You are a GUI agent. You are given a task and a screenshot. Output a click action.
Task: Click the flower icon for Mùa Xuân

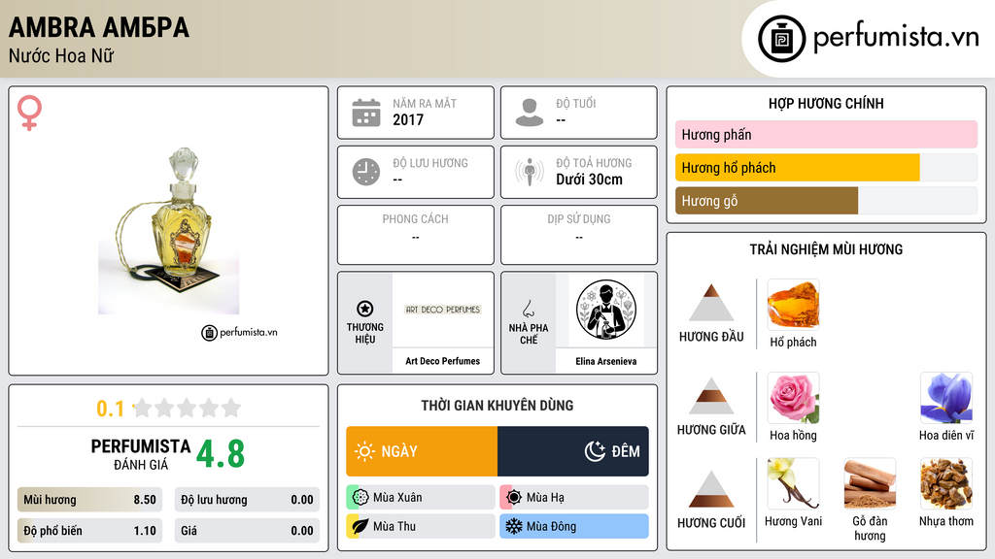point(360,497)
